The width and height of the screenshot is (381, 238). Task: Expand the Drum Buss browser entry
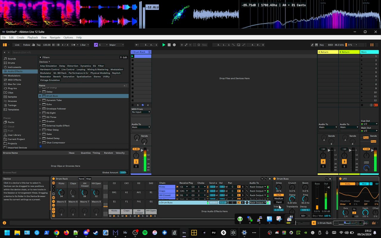pos(40,96)
